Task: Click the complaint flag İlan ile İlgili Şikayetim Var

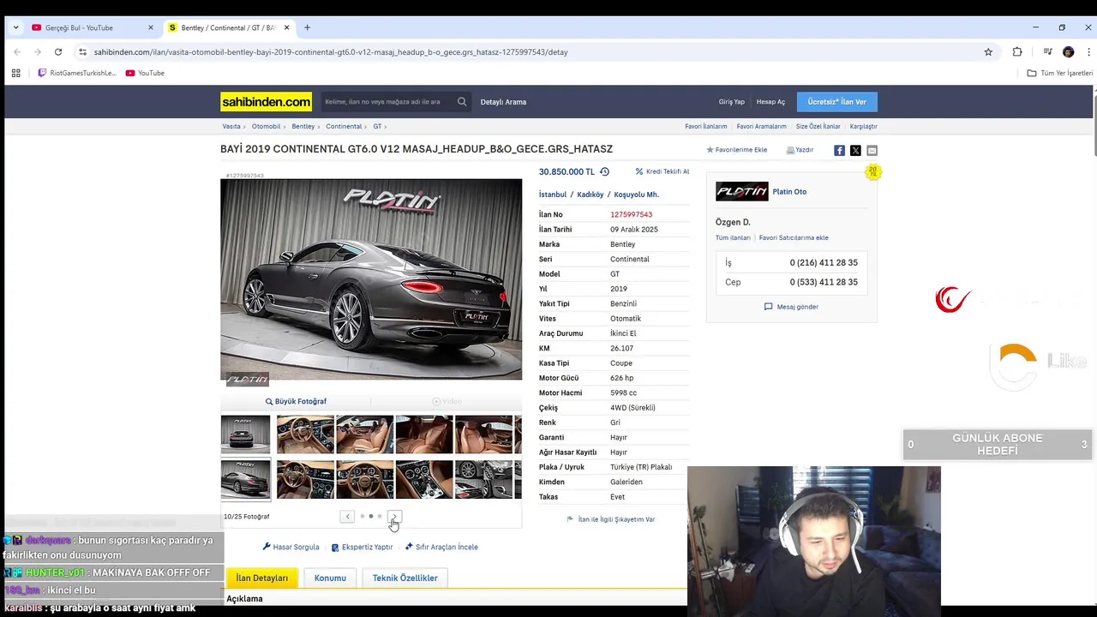Action: [x=611, y=519]
